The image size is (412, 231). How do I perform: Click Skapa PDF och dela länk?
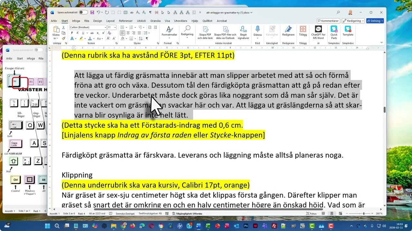(x=206, y=32)
